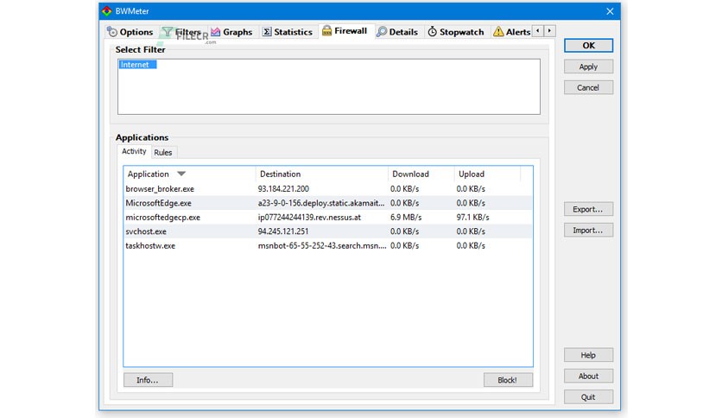This screenshot has height=418, width=722.
Task: Sort by the Download column header
Action: click(x=421, y=174)
